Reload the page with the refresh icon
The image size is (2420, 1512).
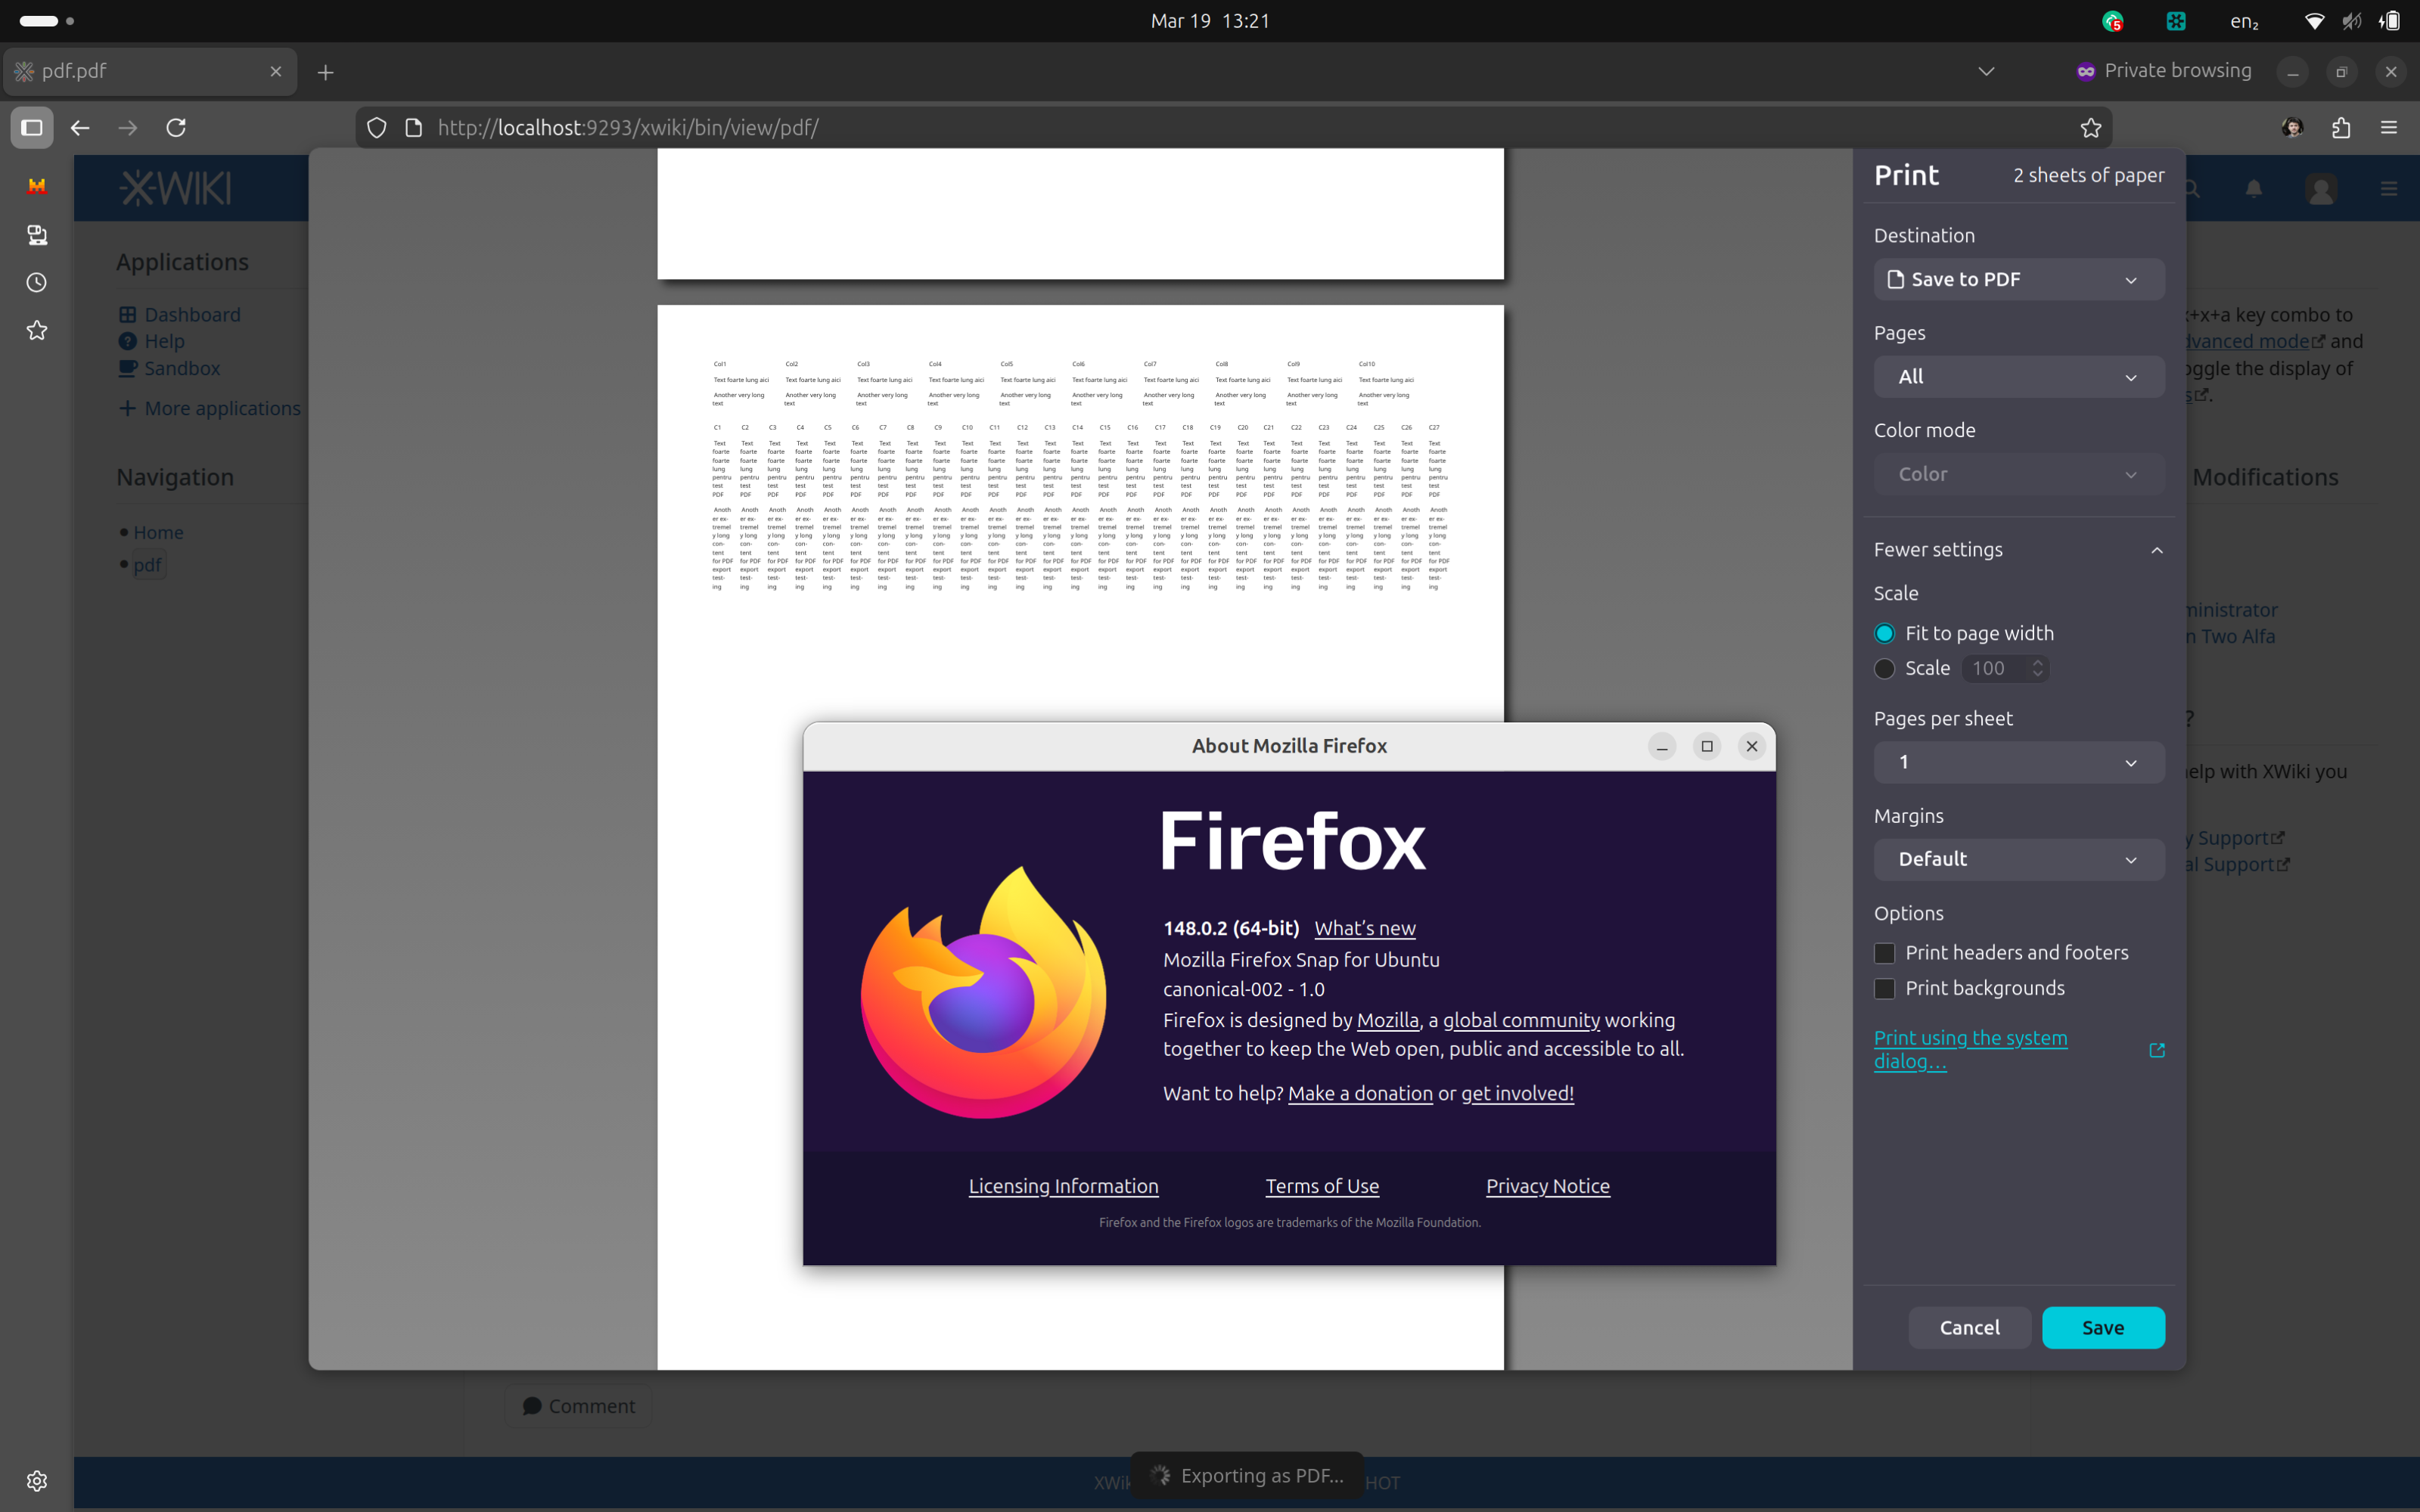176,128
